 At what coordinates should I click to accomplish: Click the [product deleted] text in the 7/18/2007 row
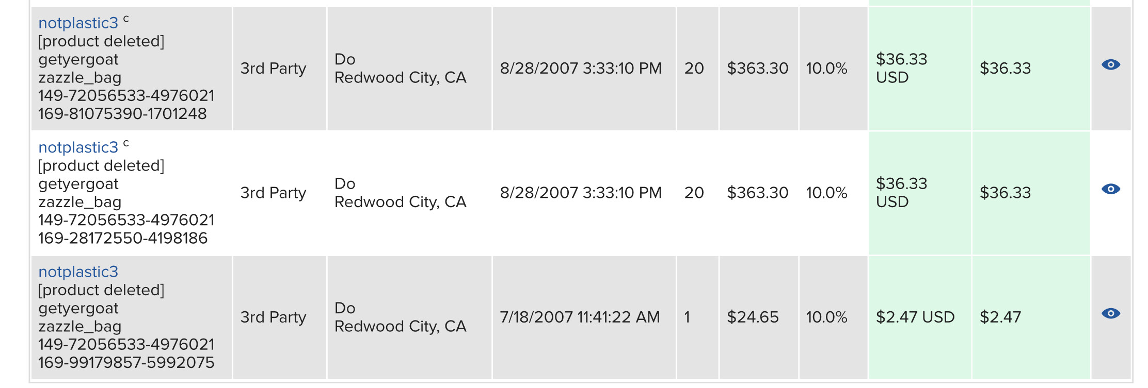[x=101, y=290]
